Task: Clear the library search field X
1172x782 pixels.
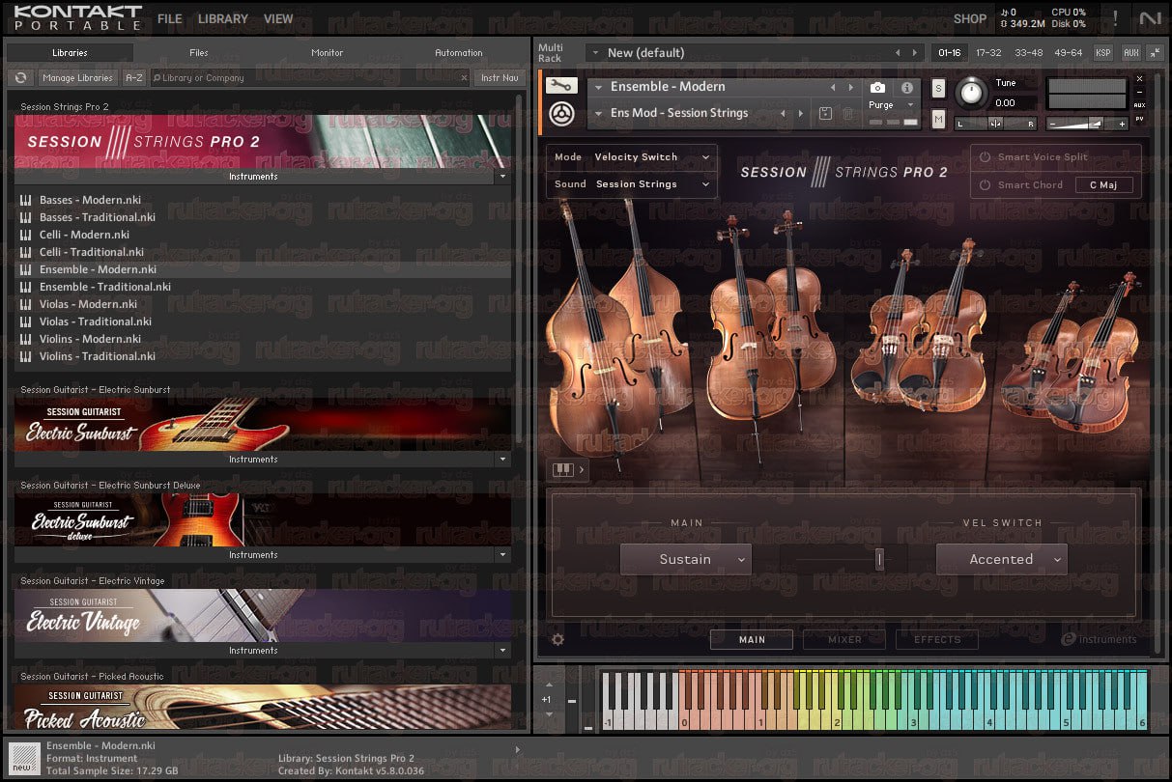Action: pos(464,78)
